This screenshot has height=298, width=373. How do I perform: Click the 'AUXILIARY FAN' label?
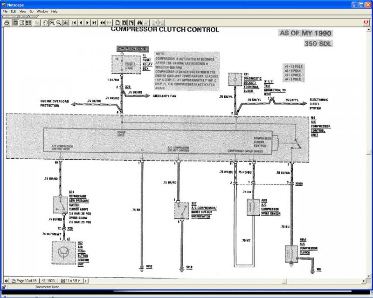(x=165, y=96)
